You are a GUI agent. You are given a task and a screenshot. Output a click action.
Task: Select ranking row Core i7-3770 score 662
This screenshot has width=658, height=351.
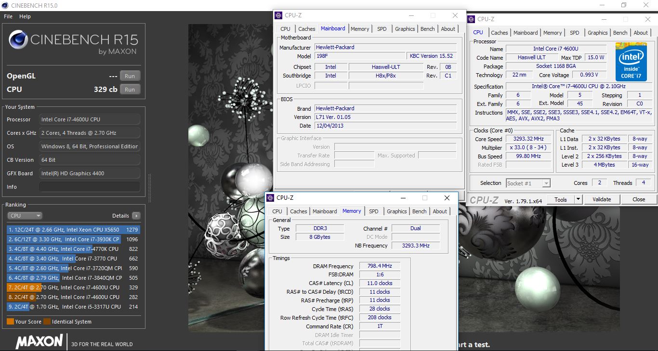73,259
